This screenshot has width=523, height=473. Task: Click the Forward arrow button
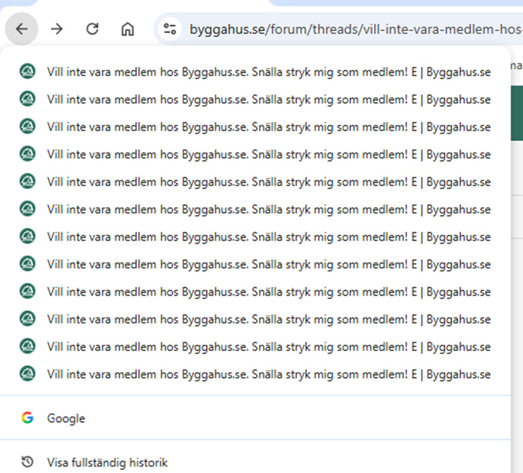tap(57, 29)
